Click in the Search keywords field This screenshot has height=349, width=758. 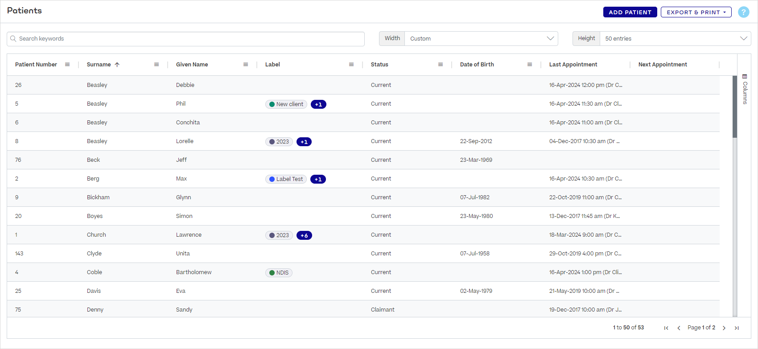(185, 39)
